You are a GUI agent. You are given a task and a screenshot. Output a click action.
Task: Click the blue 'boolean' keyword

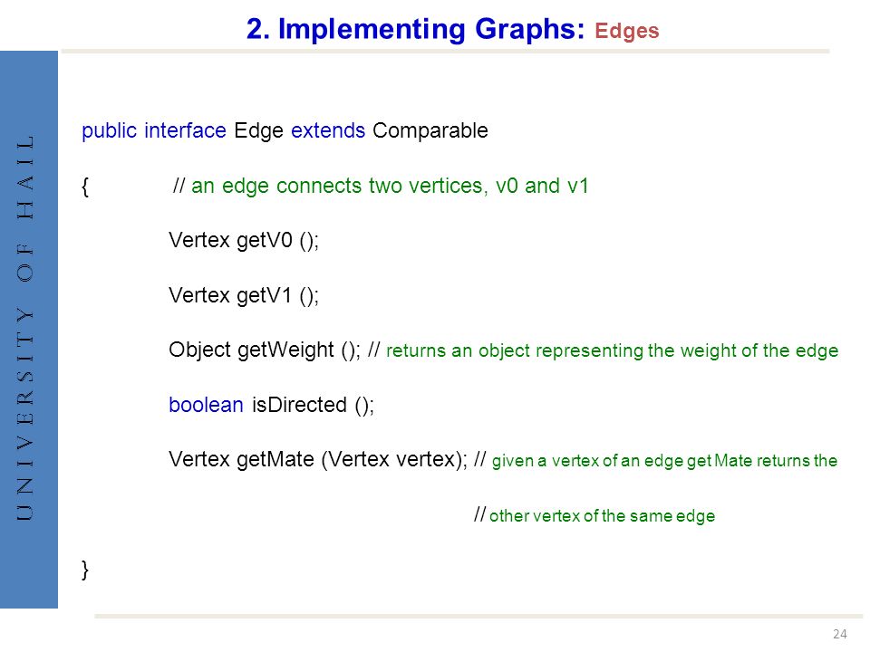206,406
